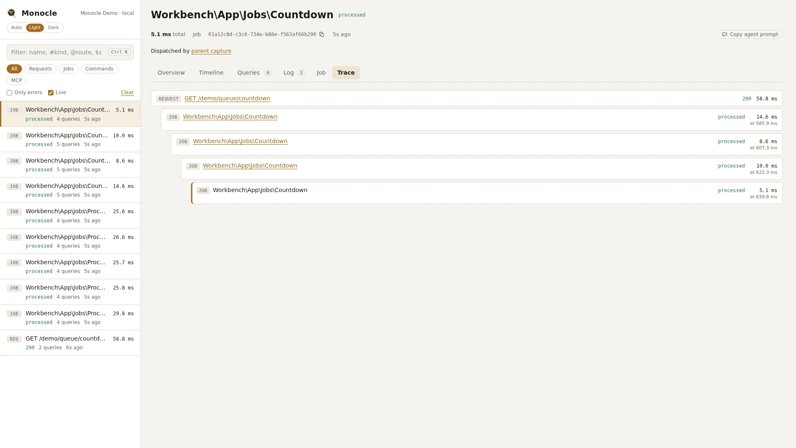Image resolution: width=796 pixels, height=448 pixels.
Task: Filter list by Jobs
Action: (x=68, y=69)
